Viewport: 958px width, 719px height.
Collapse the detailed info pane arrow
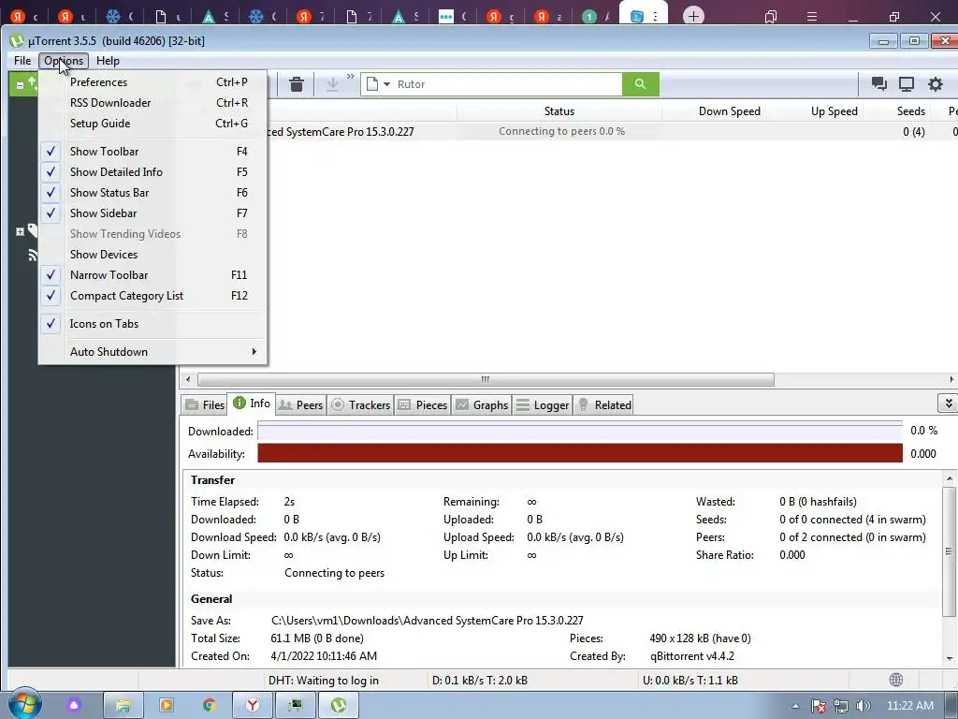click(948, 404)
